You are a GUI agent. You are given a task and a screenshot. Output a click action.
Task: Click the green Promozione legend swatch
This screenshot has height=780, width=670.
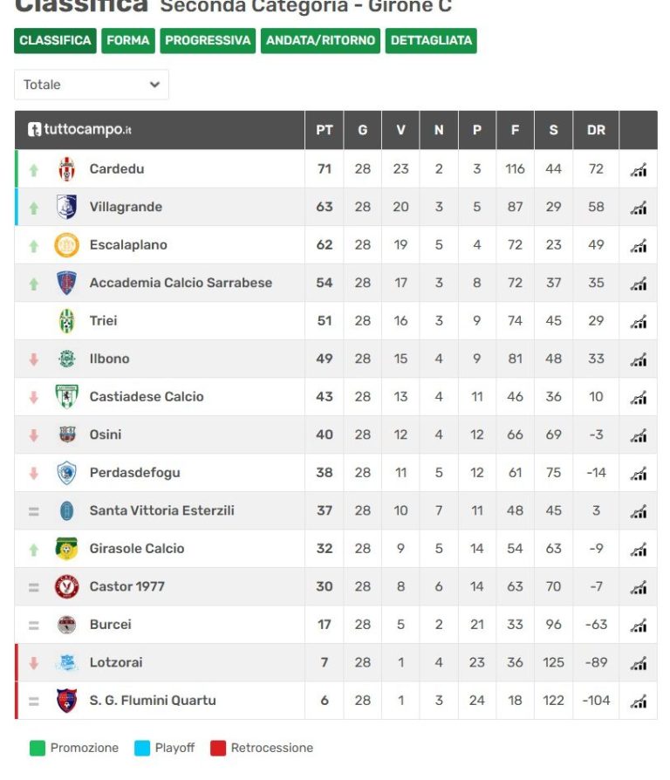[38, 749]
